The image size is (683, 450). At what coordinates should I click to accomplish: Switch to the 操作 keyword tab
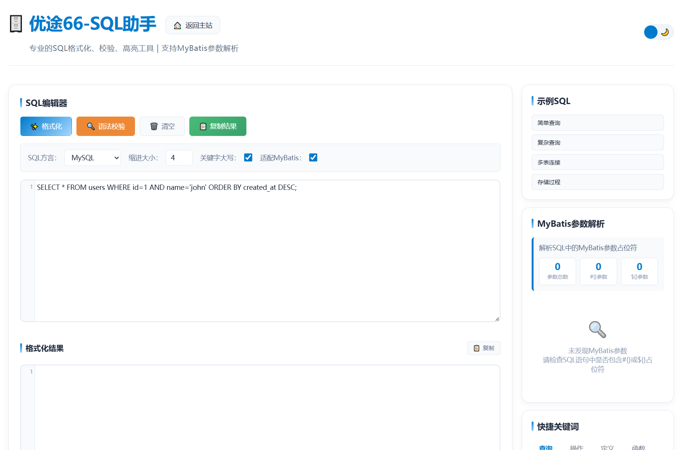[x=577, y=447]
